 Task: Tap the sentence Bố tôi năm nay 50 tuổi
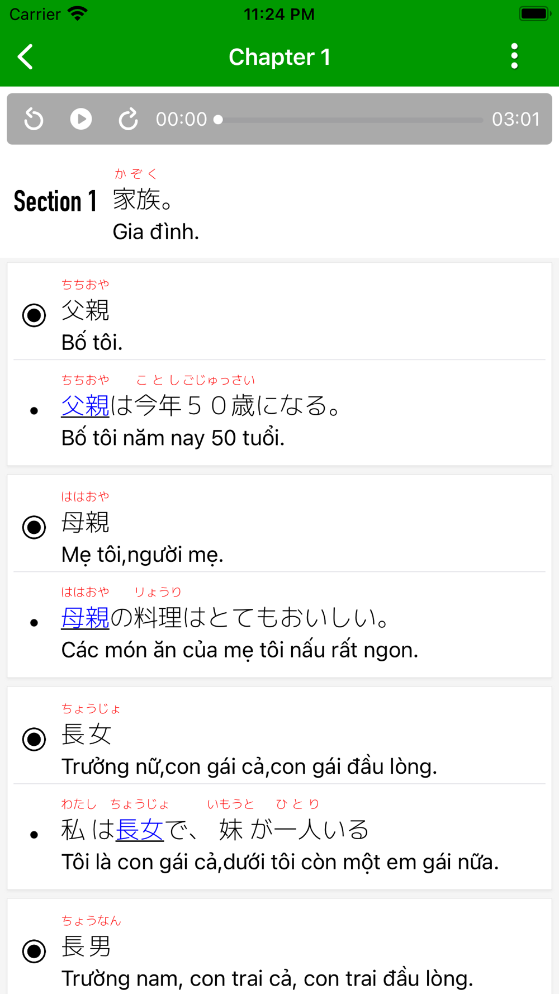[x=173, y=438]
